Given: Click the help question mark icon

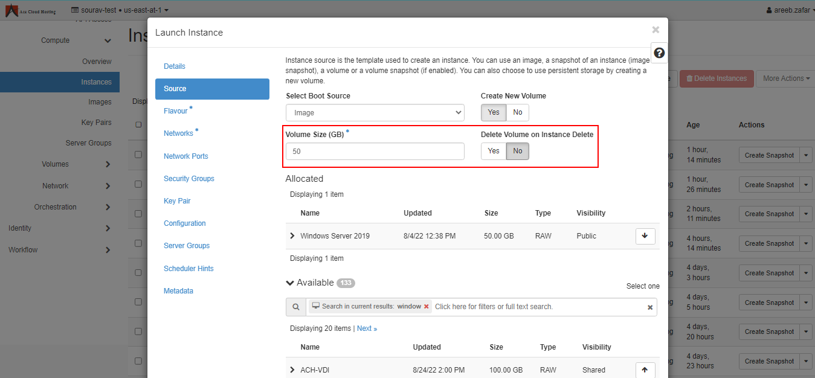Looking at the screenshot, I should (659, 53).
